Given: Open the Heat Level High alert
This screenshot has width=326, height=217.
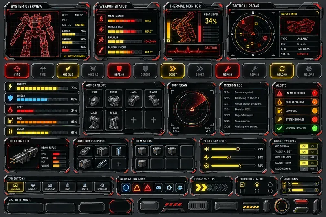Looking at the screenshot, I should (x=297, y=102).
